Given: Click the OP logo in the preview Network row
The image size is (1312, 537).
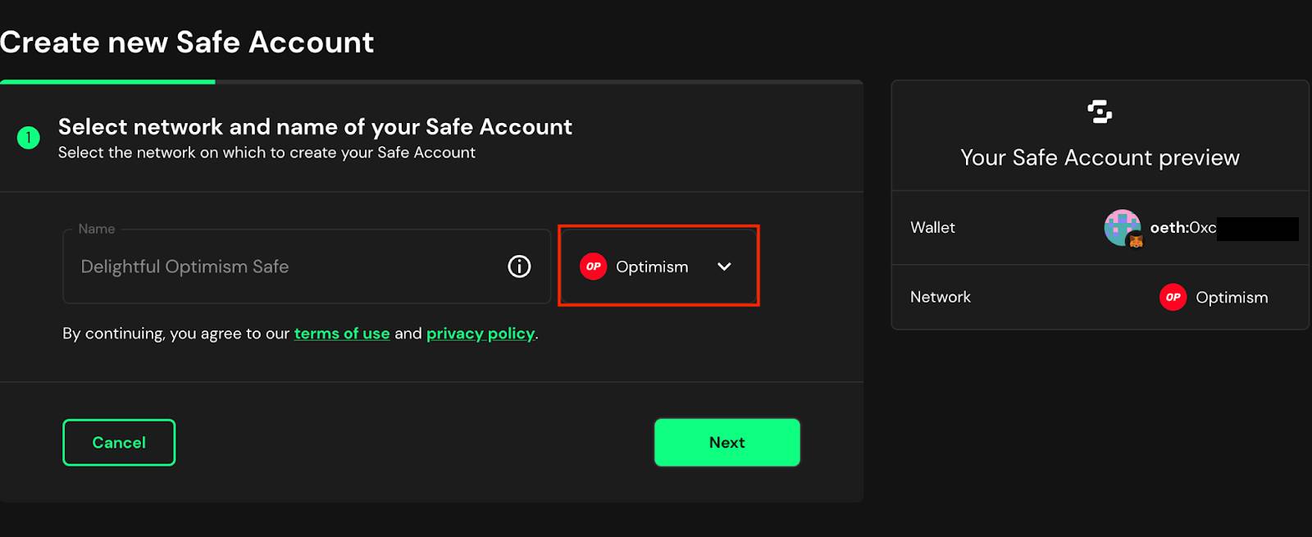Looking at the screenshot, I should 1173,297.
